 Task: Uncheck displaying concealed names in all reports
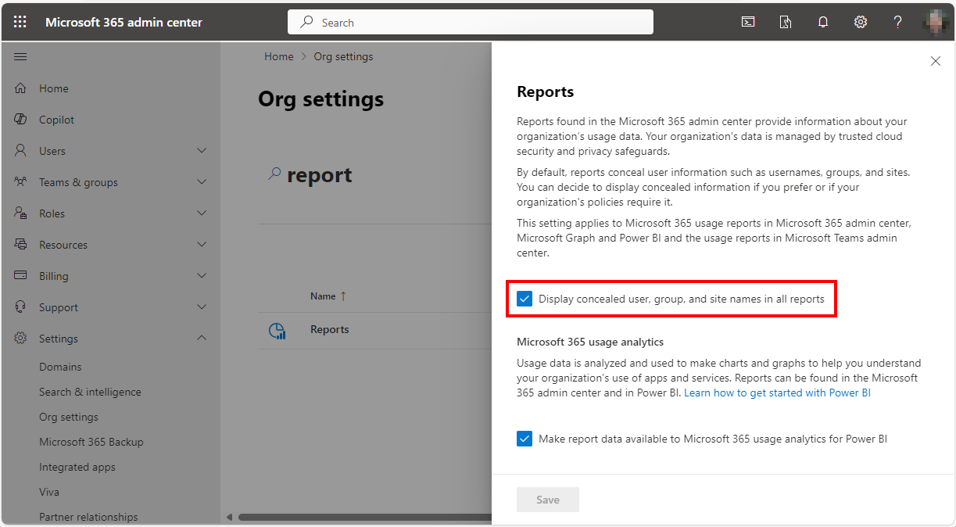pos(524,298)
